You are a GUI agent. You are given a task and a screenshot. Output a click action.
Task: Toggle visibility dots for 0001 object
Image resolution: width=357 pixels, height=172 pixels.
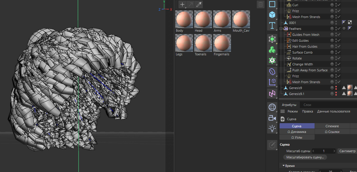336,23
